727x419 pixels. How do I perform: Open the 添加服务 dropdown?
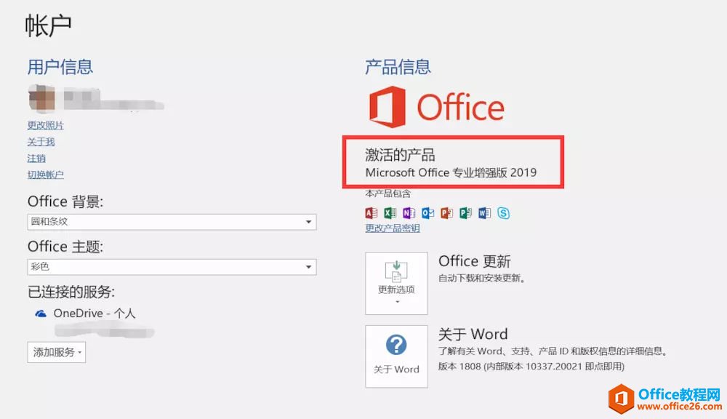pos(56,352)
